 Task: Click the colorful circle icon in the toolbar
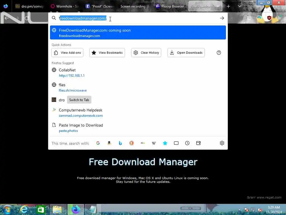coord(259,18)
